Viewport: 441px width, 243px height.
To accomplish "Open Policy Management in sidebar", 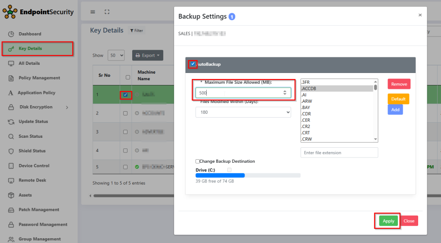I will tap(39, 78).
